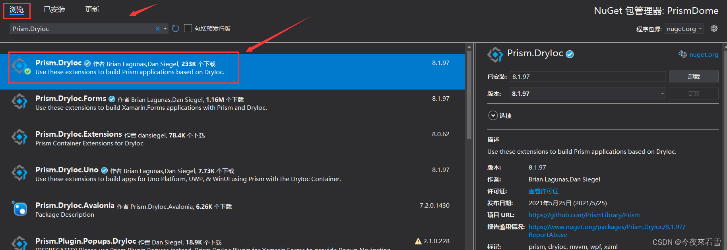Screen dimensions: 727x250
Task: Click the package list vertical scrollbar thumb
Action: [469, 95]
